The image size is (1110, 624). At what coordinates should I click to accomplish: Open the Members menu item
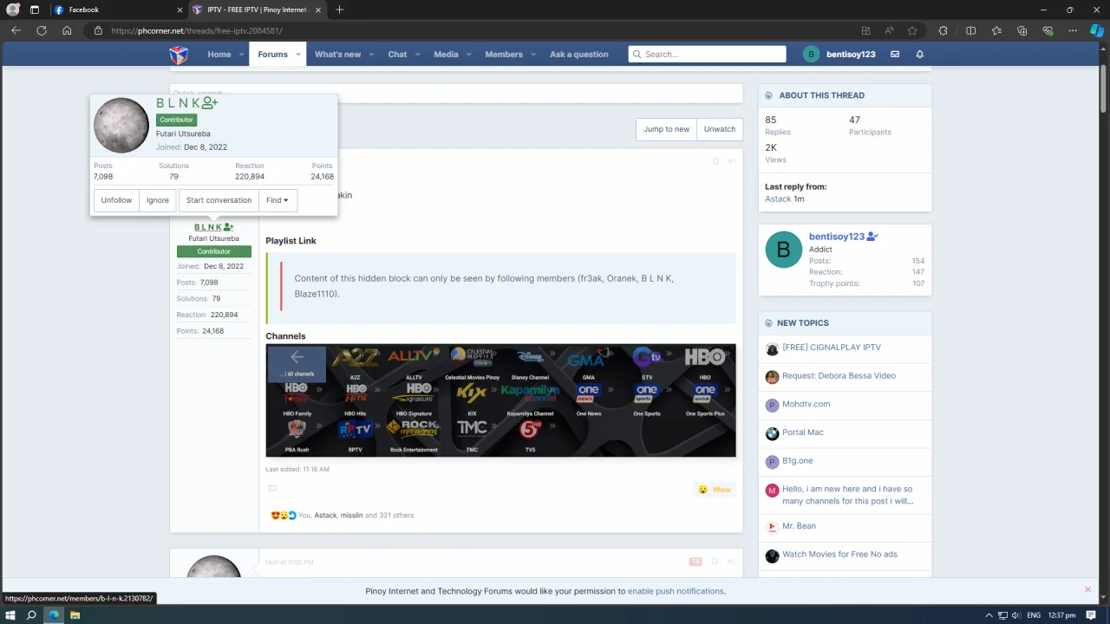[504, 54]
